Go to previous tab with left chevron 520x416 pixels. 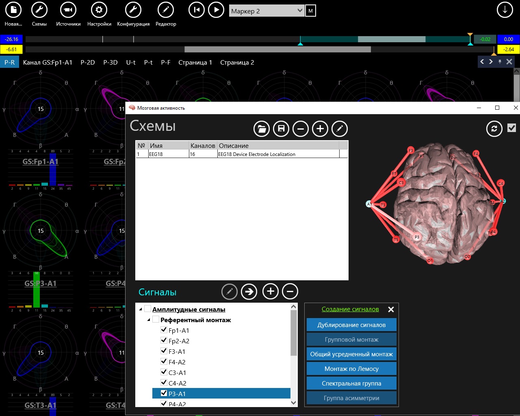tap(482, 62)
